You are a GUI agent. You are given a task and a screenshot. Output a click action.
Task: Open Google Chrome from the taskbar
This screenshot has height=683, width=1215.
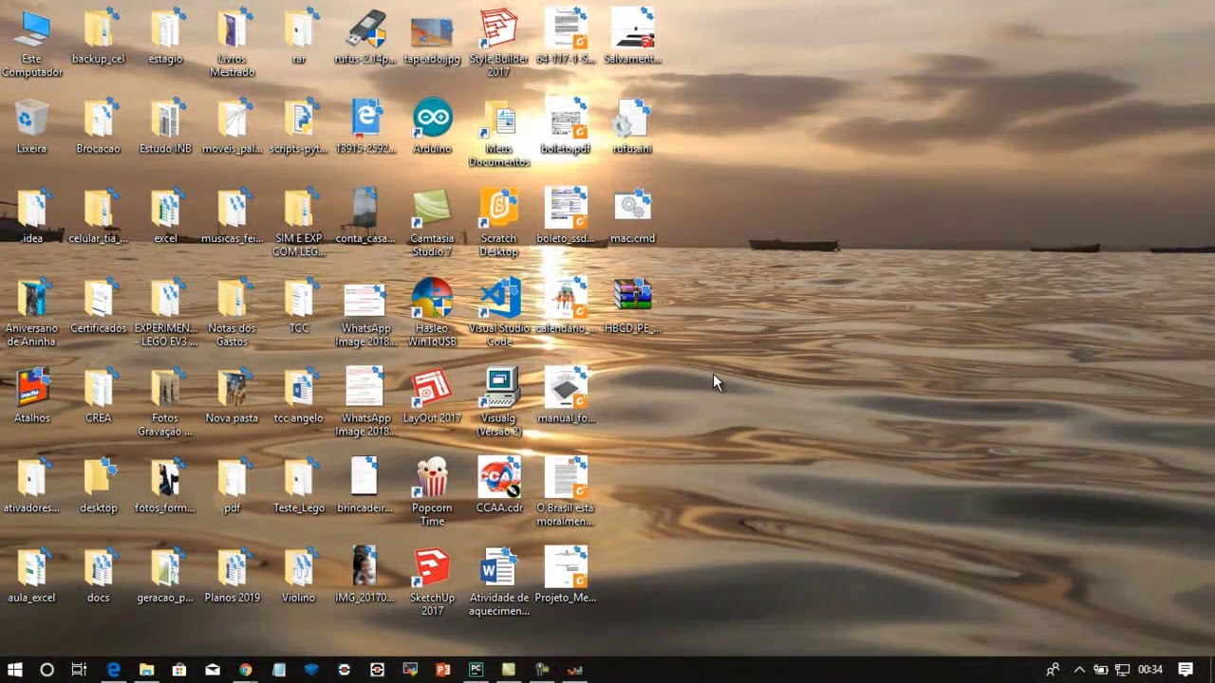point(246,670)
